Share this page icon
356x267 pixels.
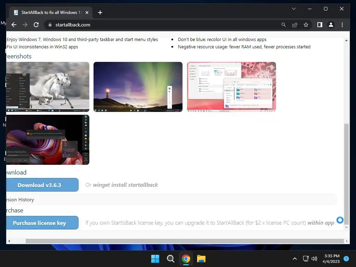click(x=295, y=25)
